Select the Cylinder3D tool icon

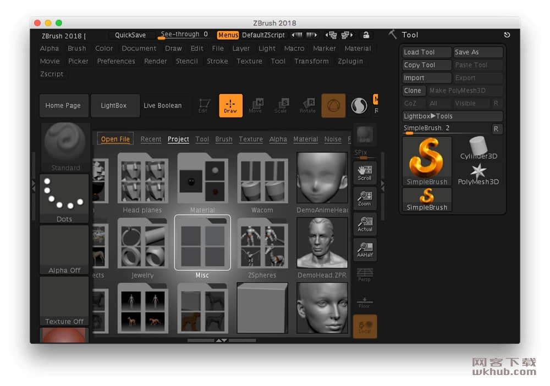[478, 148]
